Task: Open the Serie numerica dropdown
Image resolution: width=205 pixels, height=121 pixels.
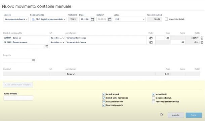Action: [48, 19]
